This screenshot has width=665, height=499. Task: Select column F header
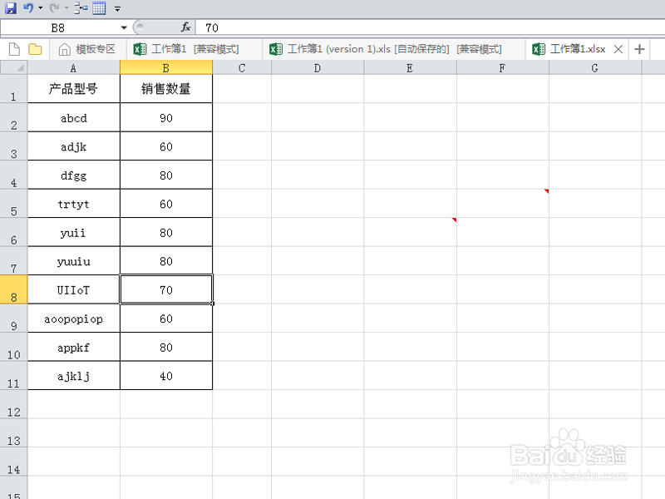(x=502, y=68)
